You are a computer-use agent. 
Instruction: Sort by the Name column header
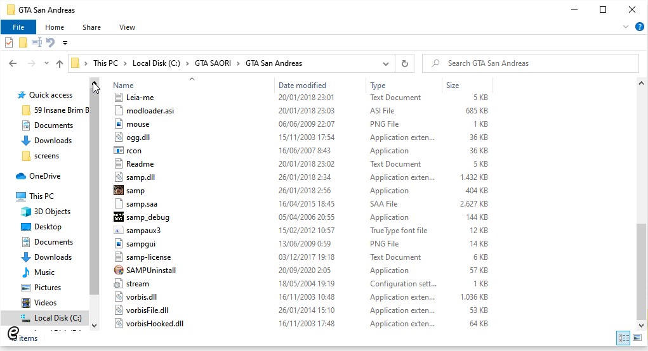[x=123, y=86]
